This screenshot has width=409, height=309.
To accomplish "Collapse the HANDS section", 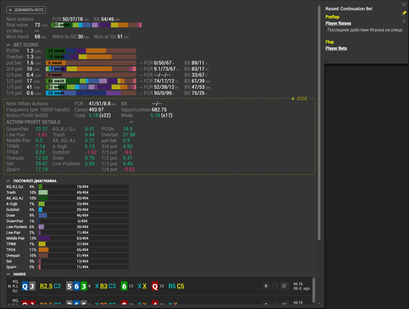I will 8,274.
